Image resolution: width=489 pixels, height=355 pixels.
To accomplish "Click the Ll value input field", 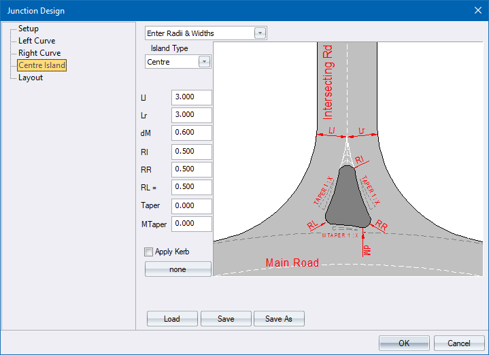I will click(x=191, y=97).
